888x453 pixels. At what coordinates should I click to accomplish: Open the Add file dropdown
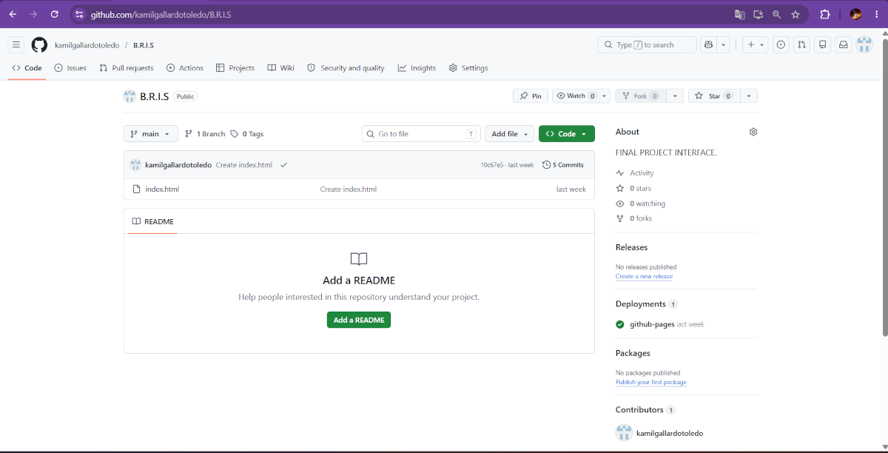509,134
